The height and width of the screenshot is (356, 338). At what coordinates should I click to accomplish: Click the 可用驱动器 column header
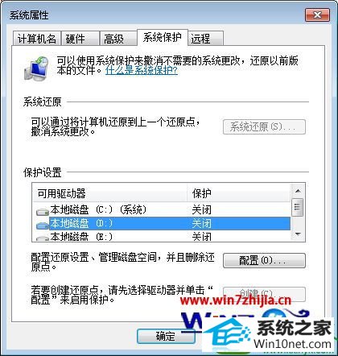[109, 193]
